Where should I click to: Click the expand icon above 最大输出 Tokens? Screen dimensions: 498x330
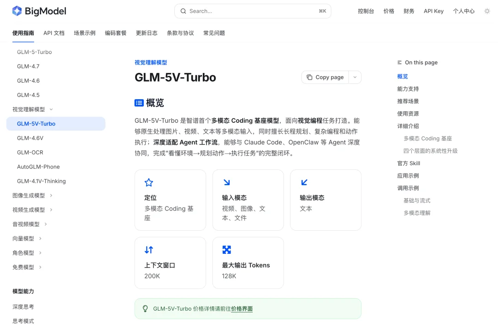226,249
